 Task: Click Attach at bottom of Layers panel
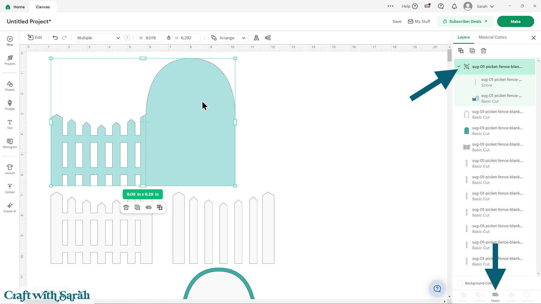[x=495, y=296]
